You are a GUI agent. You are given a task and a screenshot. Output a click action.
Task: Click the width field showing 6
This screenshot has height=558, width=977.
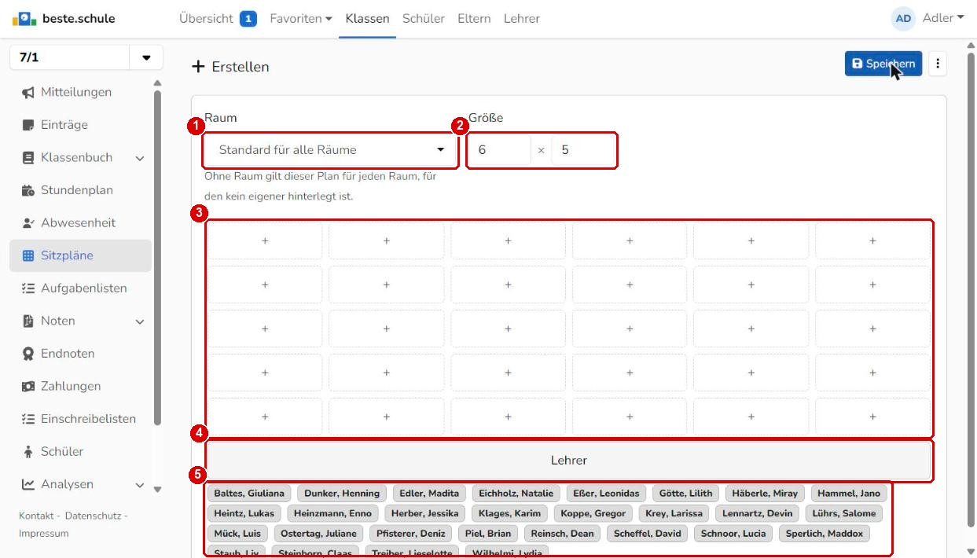point(499,150)
